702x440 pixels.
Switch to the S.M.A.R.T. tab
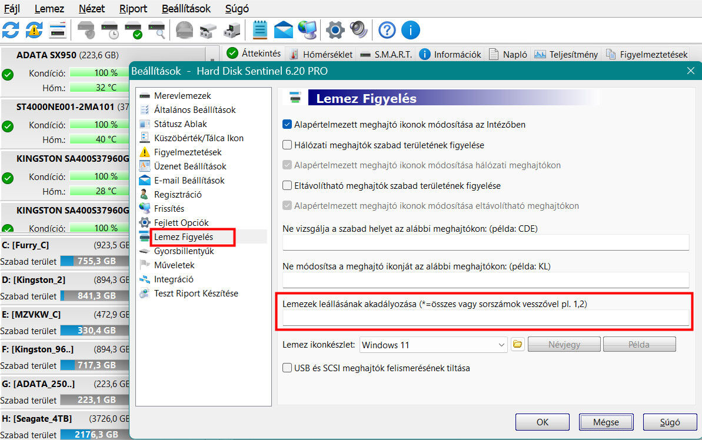(386, 55)
